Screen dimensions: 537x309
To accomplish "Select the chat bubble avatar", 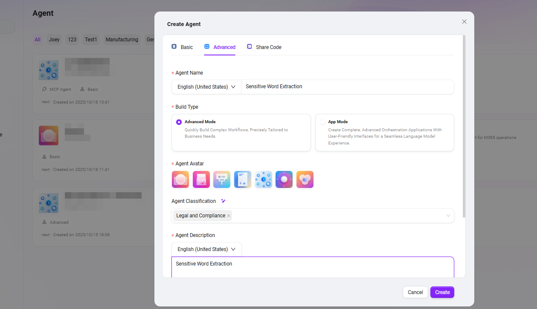I will pos(180,179).
